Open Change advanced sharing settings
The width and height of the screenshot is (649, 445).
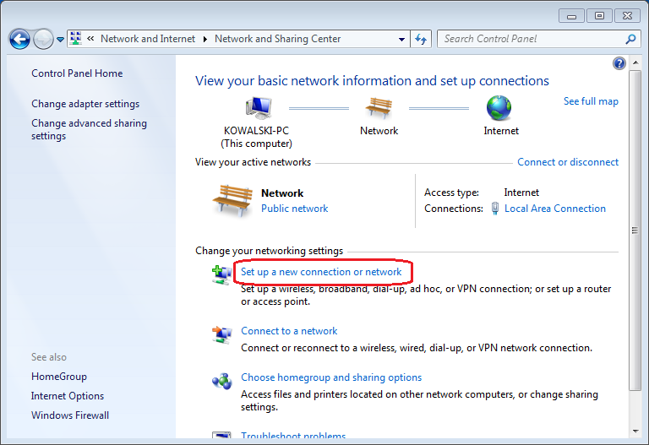pyautogui.click(x=89, y=129)
